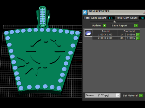Click the Save Report button
The height and width of the screenshot is (108, 145).
pyautogui.click(x=123, y=25)
